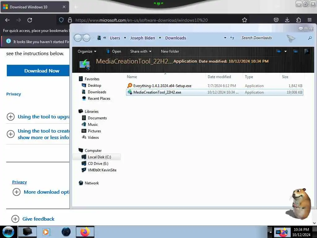317x238 pixels.
Task: Click New folder in Explorer toolbar
Action: (170, 51)
